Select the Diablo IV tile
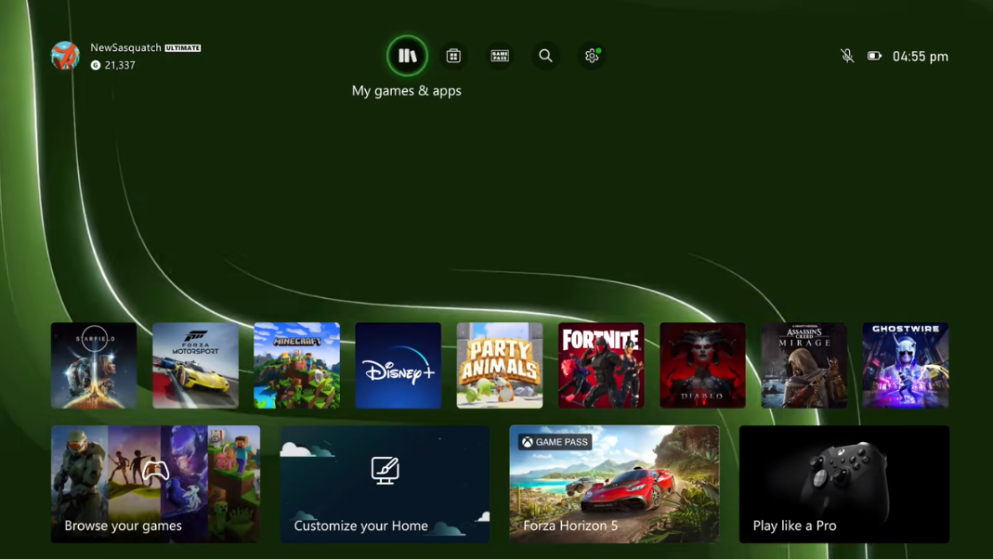Screen dimensions: 993x559 pyautogui.click(x=702, y=365)
